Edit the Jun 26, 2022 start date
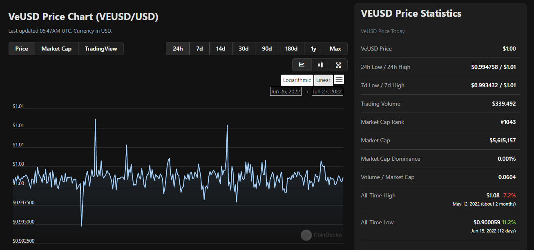Image resolution: width=534 pixels, height=250 pixels. pyautogui.click(x=286, y=91)
